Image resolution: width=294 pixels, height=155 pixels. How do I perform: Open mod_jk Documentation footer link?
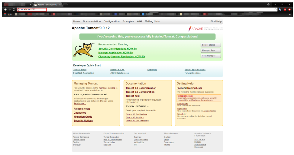113,140
